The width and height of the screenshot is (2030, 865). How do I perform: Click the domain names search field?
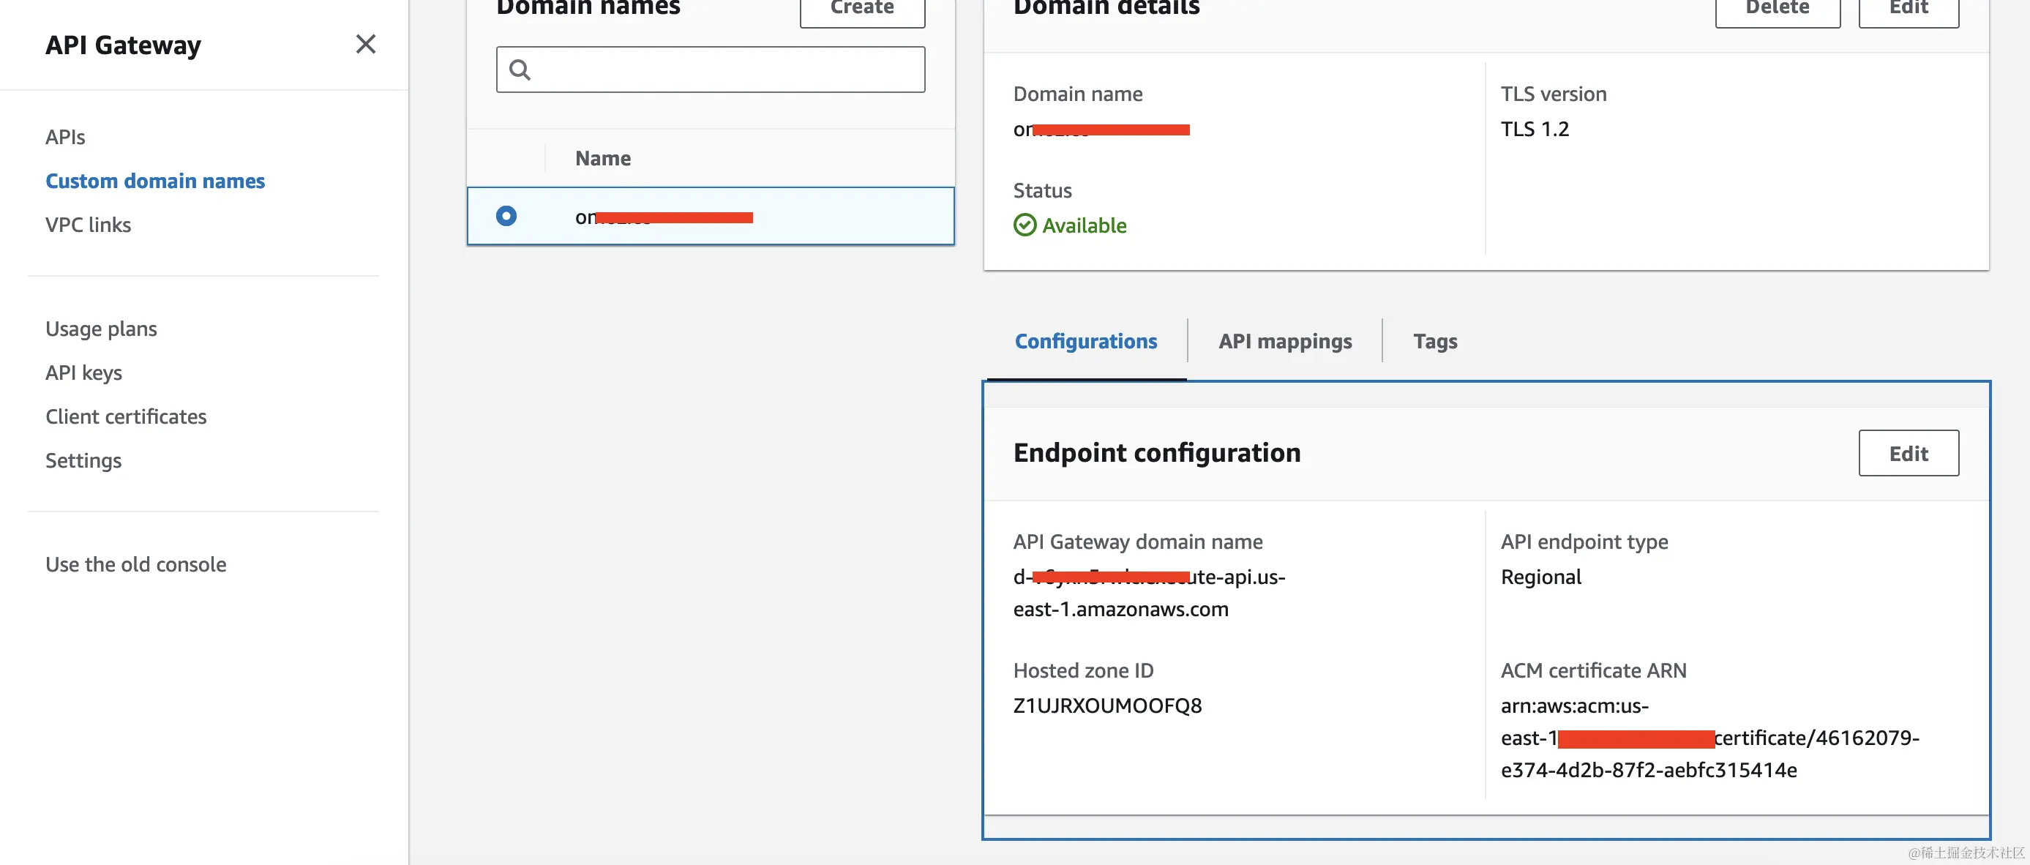pos(725,70)
